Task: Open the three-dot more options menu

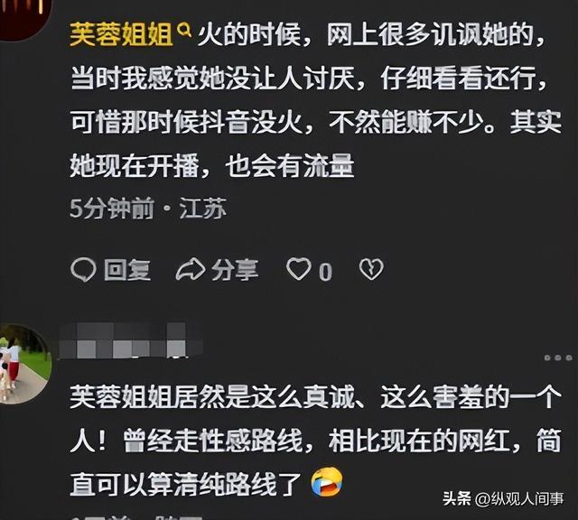Action: [x=558, y=357]
